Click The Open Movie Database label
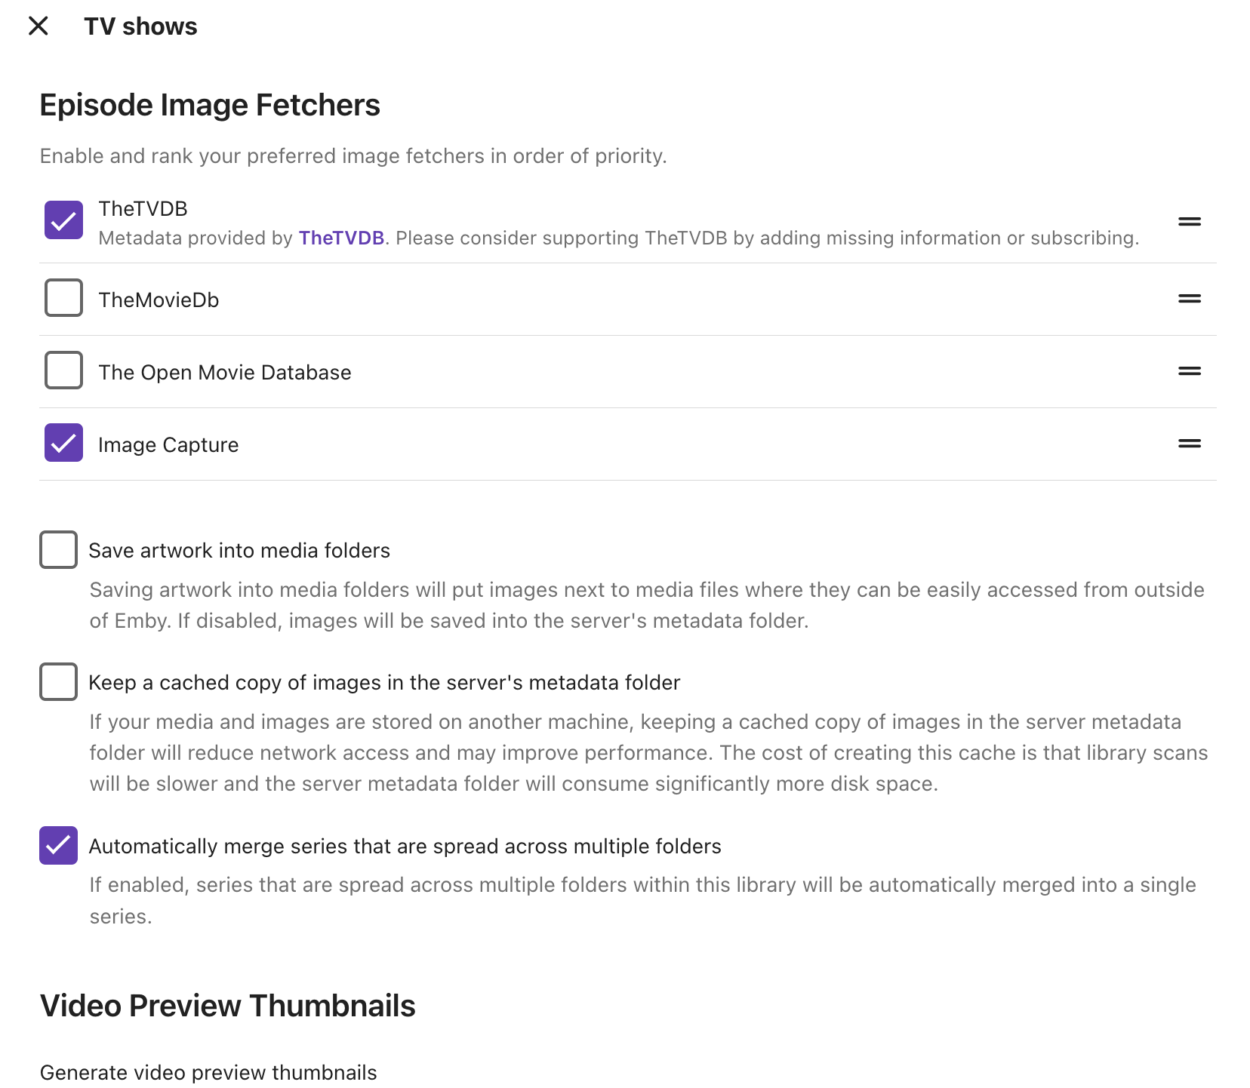 225,373
